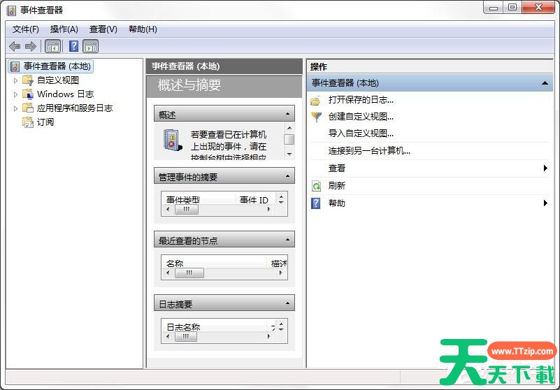
Task: Click 打开保存的日志... action
Action: click(x=361, y=100)
